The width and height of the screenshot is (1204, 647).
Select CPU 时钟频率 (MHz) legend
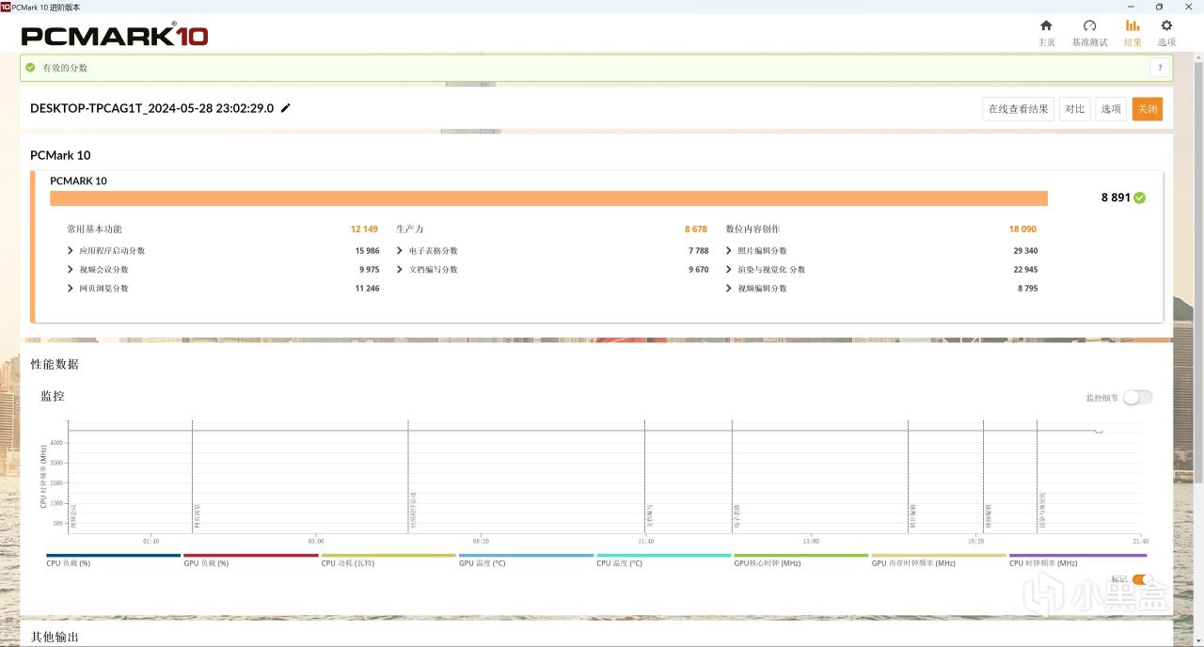coord(1076,560)
